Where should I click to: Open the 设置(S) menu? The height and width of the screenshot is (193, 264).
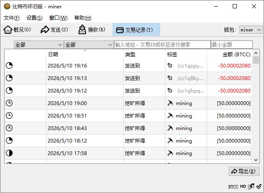tap(34, 18)
